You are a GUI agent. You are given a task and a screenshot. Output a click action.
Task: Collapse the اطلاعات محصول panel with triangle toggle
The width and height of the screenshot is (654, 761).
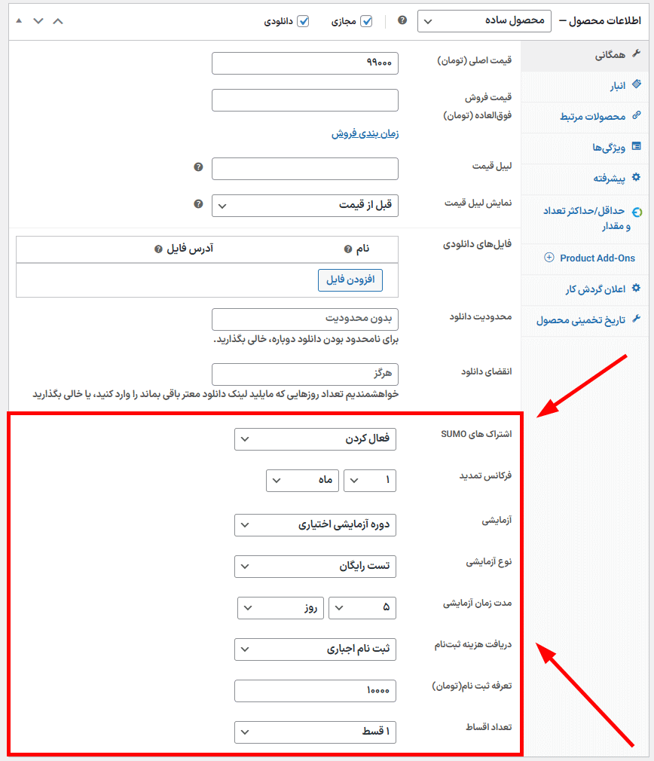click(x=19, y=21)
